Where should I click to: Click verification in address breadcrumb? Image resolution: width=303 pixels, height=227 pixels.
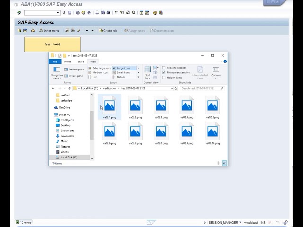point(109,88)
